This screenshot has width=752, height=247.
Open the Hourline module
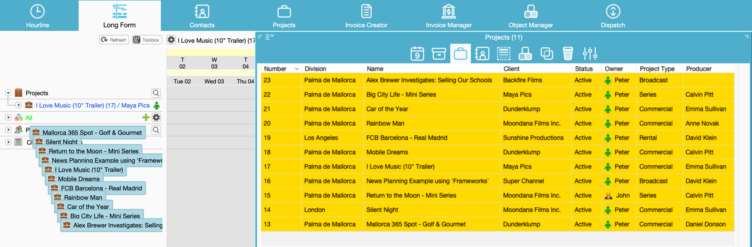pyautogui.click(x=37, y=16)
